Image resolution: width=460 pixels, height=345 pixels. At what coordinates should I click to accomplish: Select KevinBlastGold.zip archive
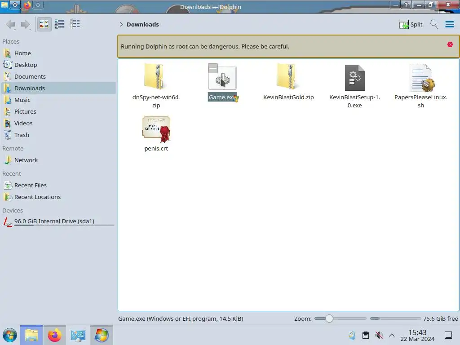pyautogui.click(x=288, y=82)
